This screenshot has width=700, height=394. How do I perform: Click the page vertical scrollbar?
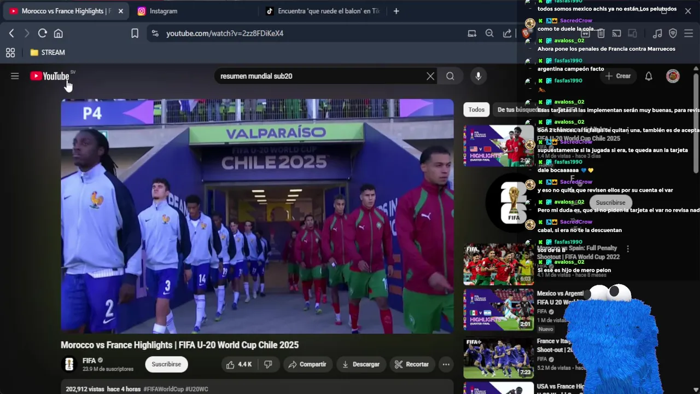coord(696,123)
